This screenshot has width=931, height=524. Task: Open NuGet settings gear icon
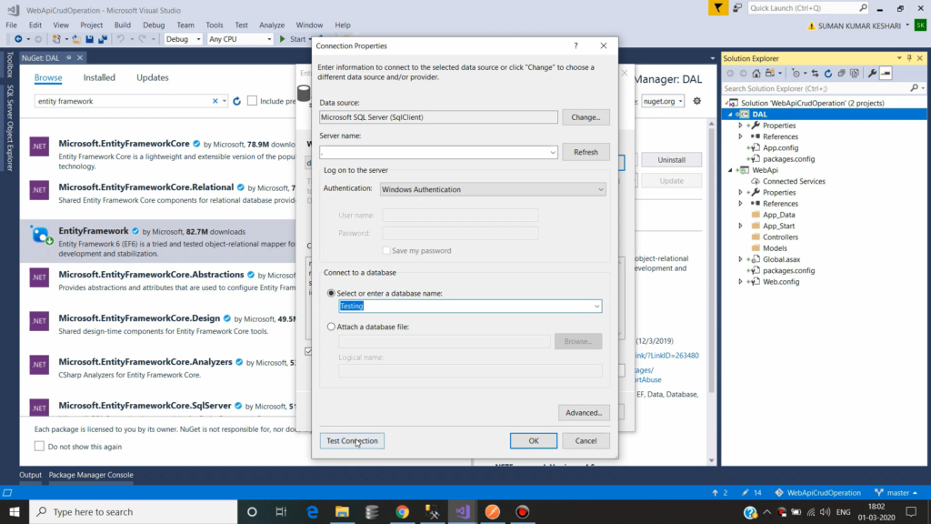(x=697, y=101)
